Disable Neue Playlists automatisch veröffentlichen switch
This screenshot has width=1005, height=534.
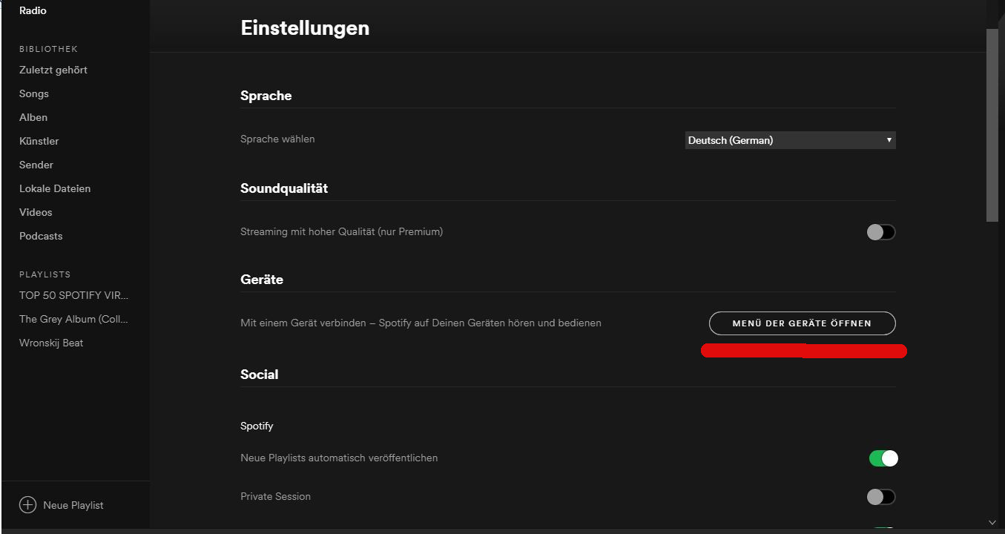point(883,458)
